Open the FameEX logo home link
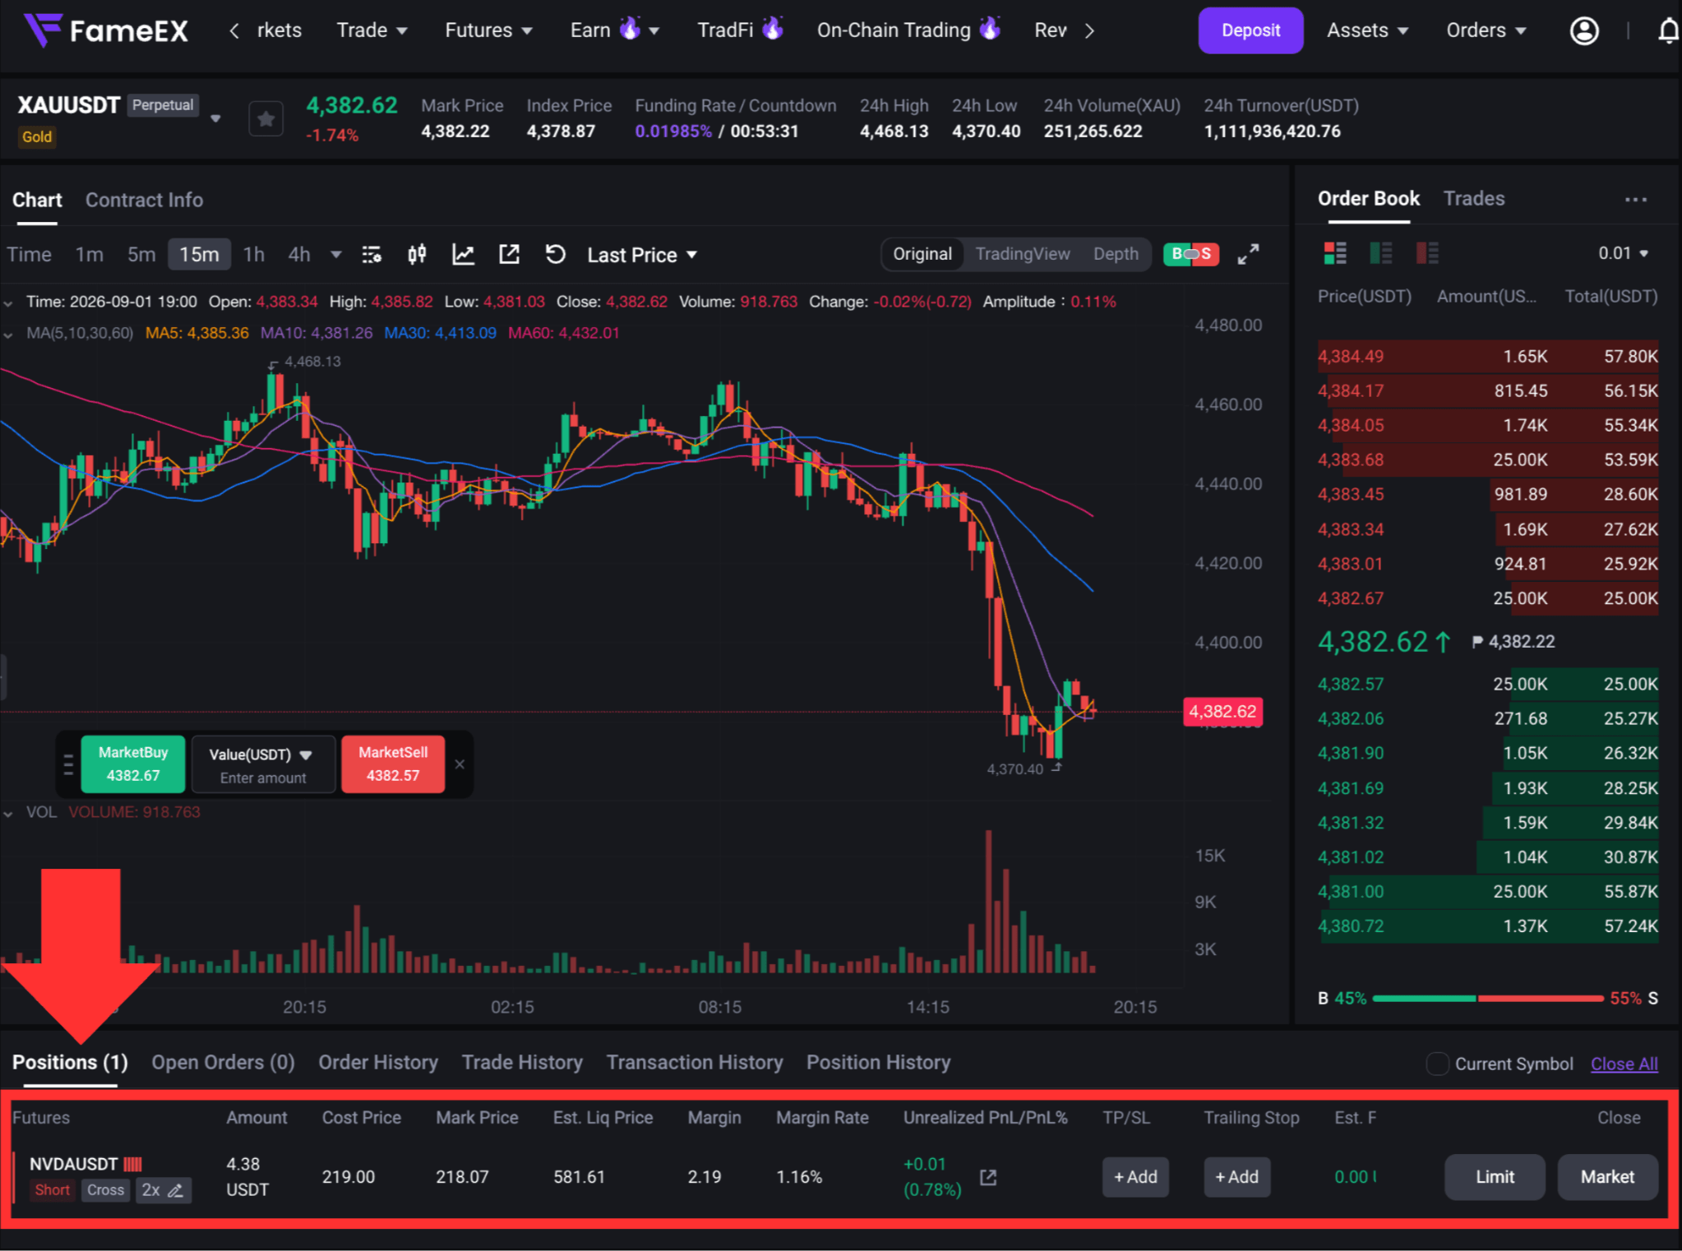This screenshot has height=1251, width=1682. tap(106, 30)
